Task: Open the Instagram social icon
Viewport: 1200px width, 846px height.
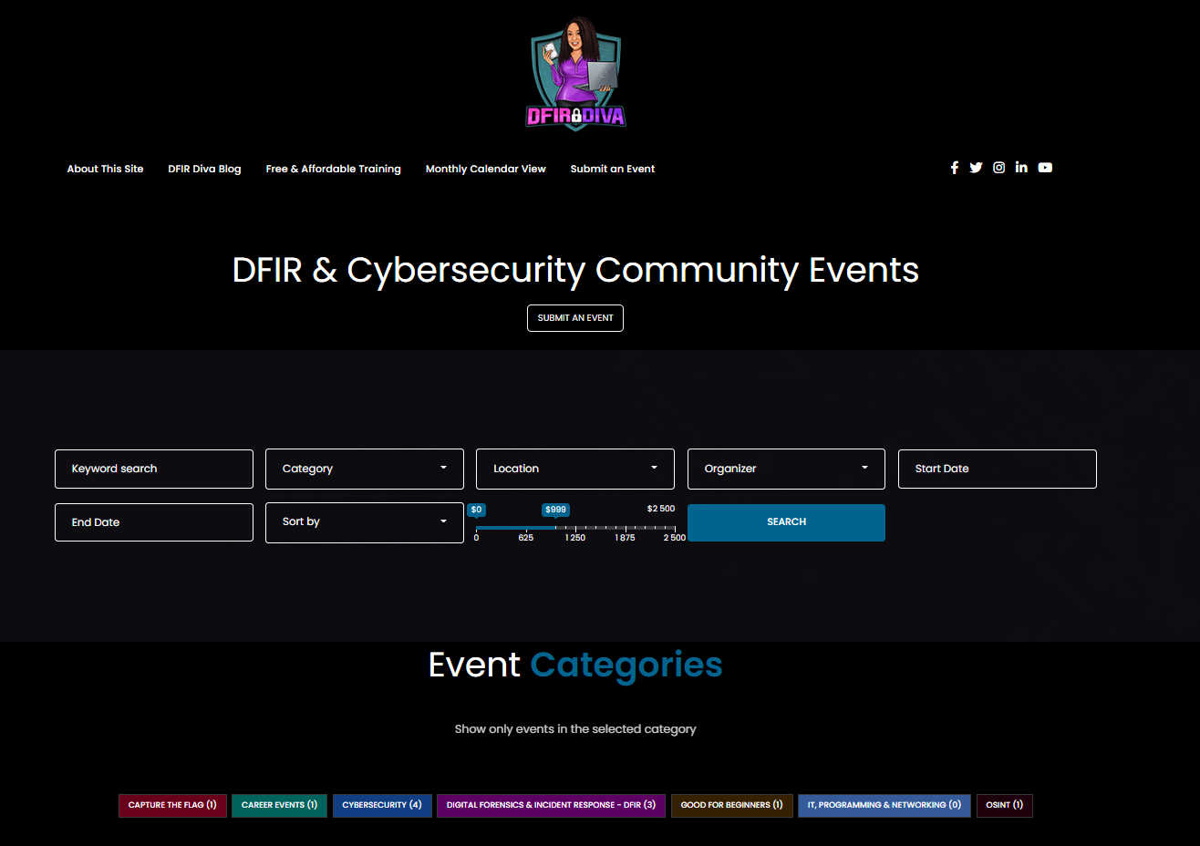Action: [999, 168]
